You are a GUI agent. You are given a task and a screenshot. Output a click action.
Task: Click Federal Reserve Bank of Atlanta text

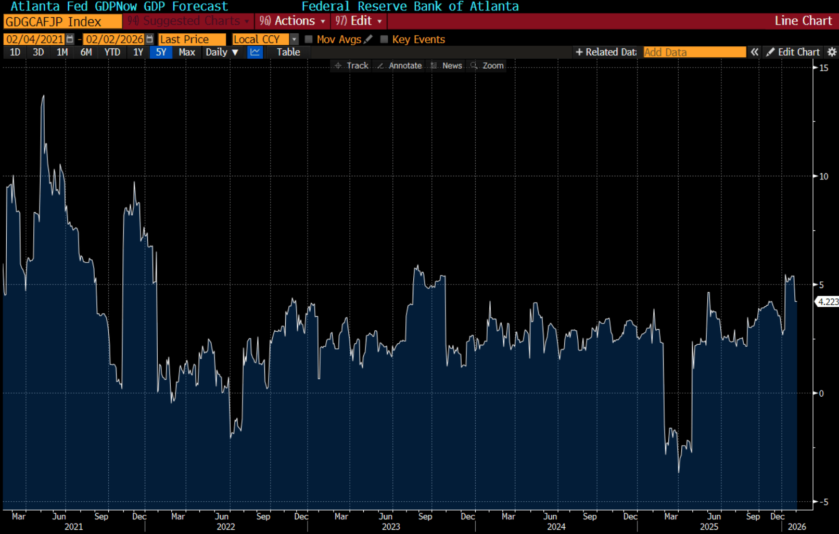[410, 6]
